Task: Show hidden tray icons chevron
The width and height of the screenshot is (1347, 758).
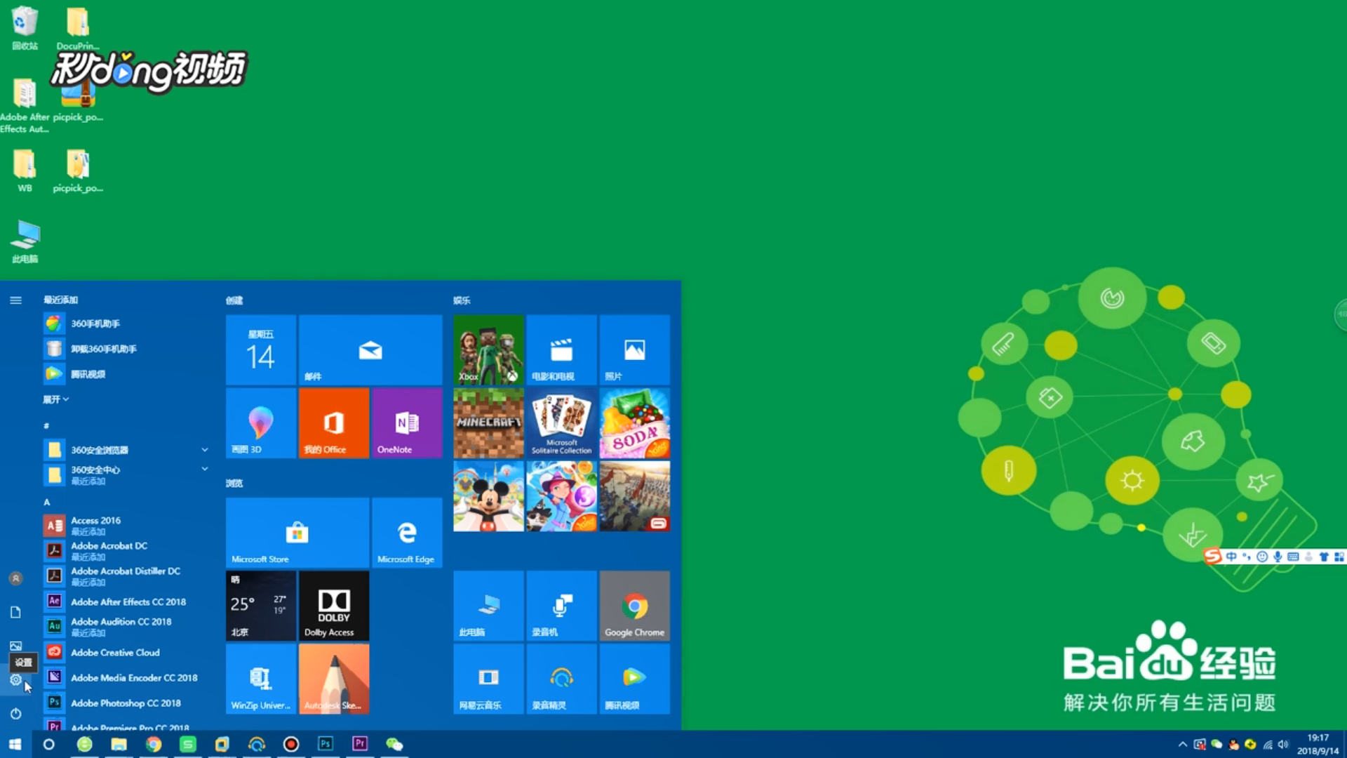Action: click(1183, 745)
